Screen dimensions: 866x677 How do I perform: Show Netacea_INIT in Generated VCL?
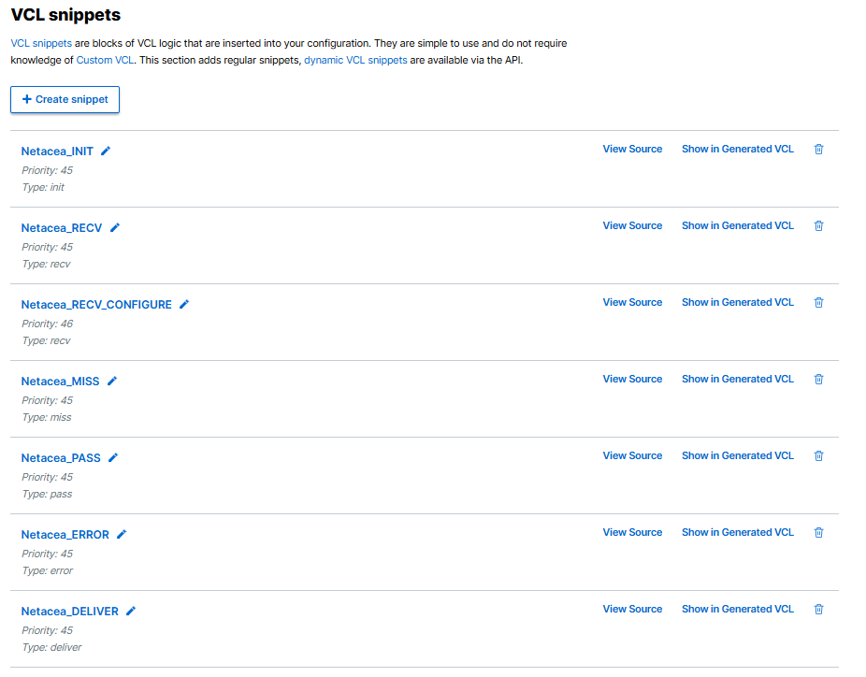(737, 149)
